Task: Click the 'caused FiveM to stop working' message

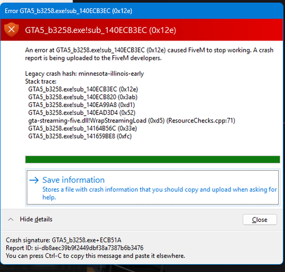Action: [x=149, y=54]
